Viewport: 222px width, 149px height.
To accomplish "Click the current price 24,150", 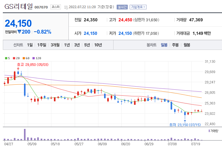I will tap(18, 23).
